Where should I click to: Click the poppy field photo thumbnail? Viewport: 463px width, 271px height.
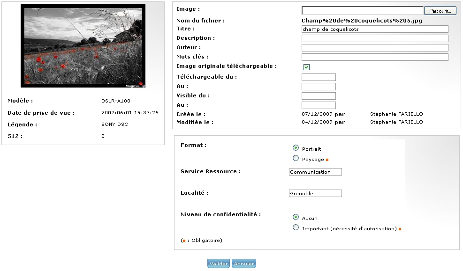pyautogui.click(x=83, y=46)
